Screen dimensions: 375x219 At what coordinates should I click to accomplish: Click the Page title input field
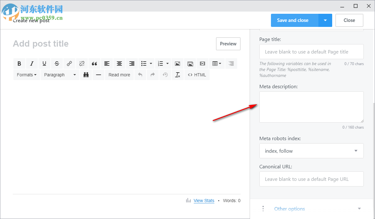312,52
